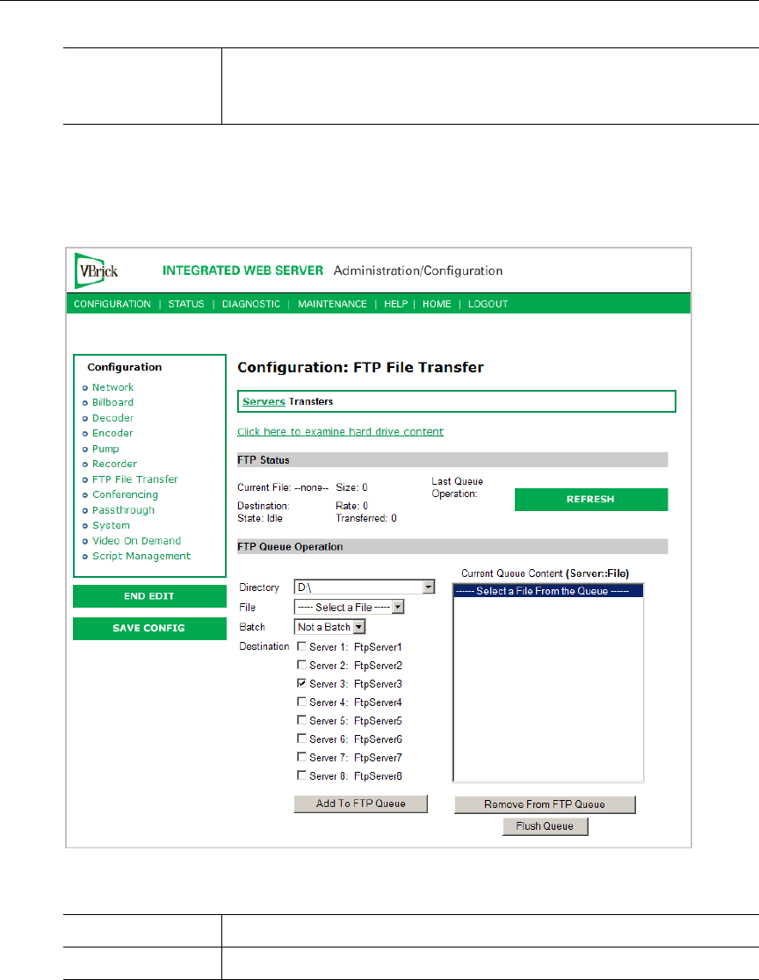Check Server 2 FtpServer2 destination

tap(302, 665)
